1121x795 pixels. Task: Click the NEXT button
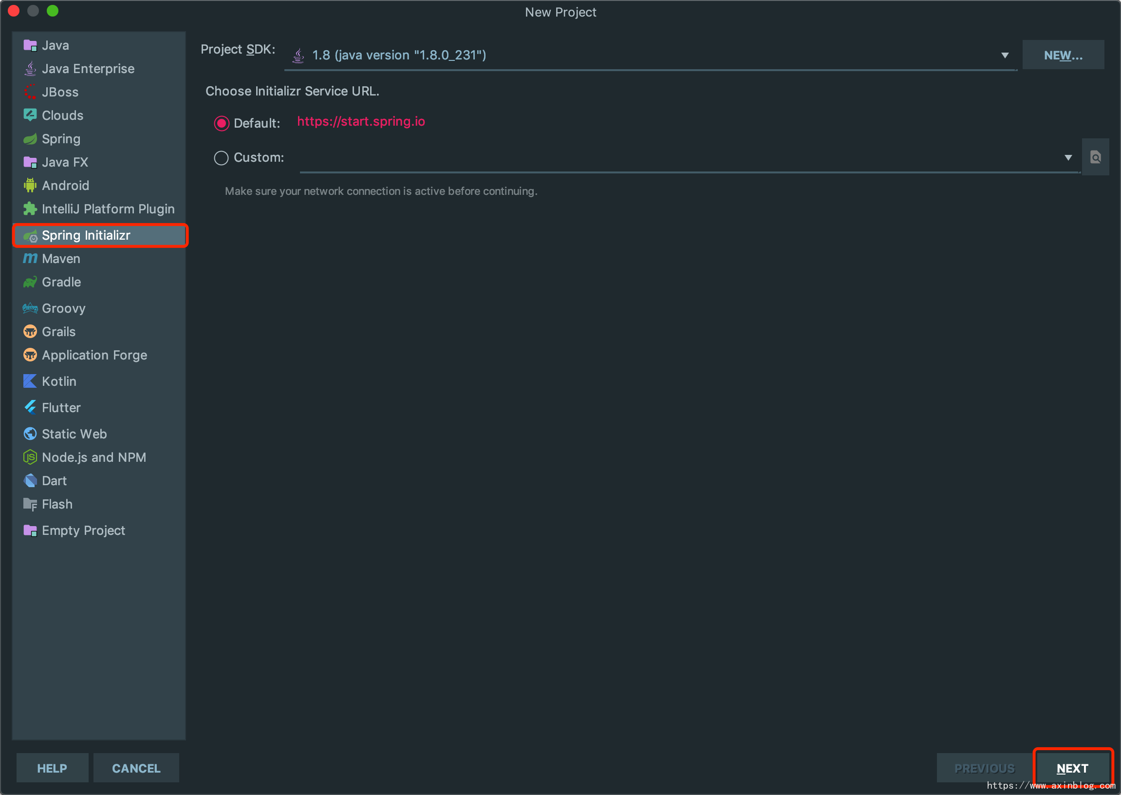(x=1073, y=768)
